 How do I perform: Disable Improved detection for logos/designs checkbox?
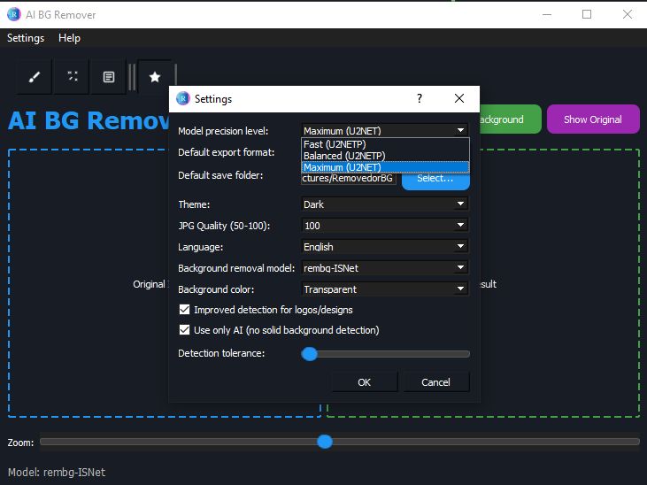click(185, 310)
